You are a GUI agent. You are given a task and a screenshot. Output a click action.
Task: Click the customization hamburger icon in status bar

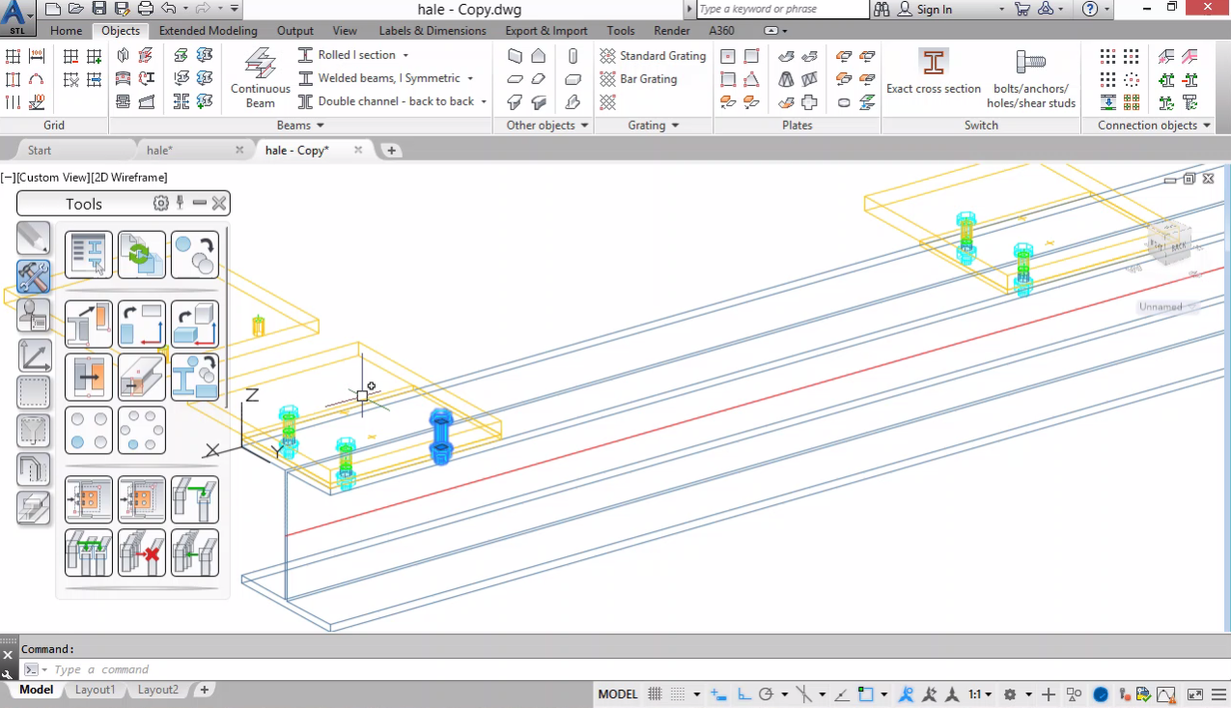tap(1219, 694)
